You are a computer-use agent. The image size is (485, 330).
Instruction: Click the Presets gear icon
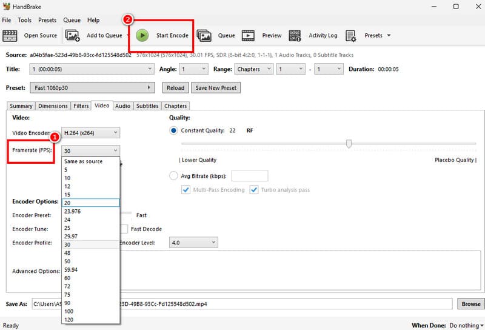(351, 36)
